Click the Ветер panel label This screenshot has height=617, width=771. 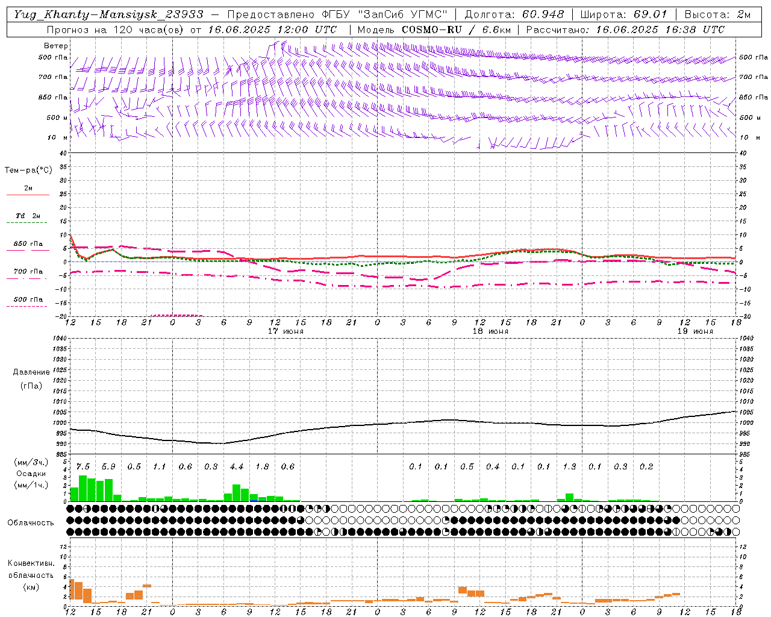tap(56, 46)
